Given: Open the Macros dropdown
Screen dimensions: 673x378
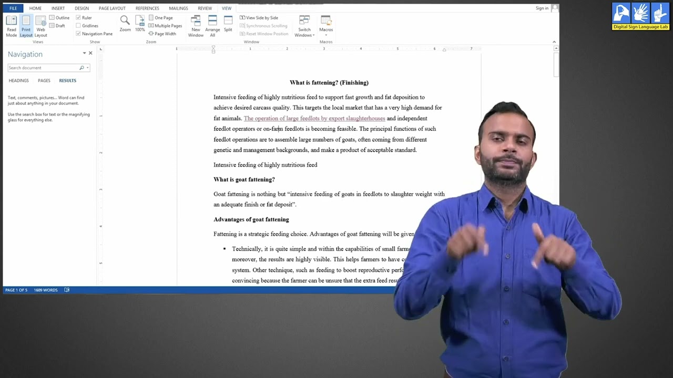Looking at the screenshot, I should (x=326, y=26).
